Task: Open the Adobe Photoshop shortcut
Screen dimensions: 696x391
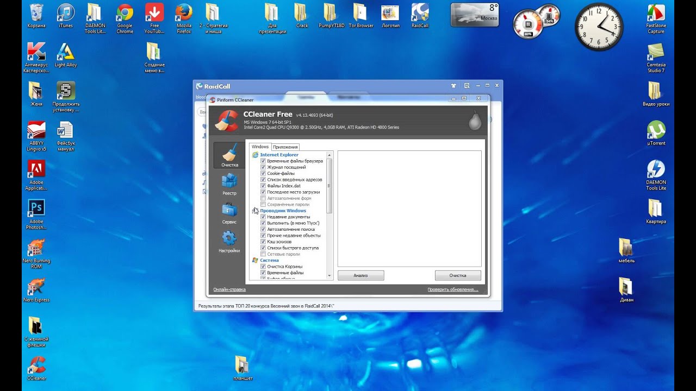Action: click(36, 215)
